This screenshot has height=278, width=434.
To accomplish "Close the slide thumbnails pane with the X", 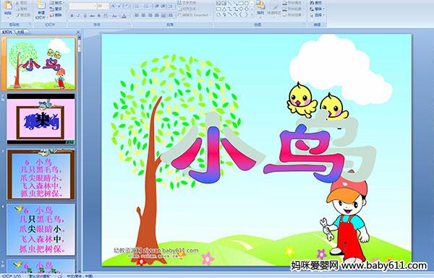I will pyautogui.click(x=78, y=32).
